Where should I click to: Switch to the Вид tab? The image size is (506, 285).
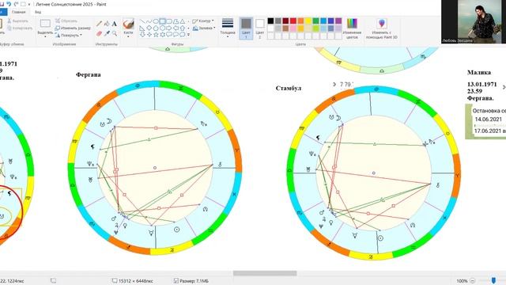point(38,12)
